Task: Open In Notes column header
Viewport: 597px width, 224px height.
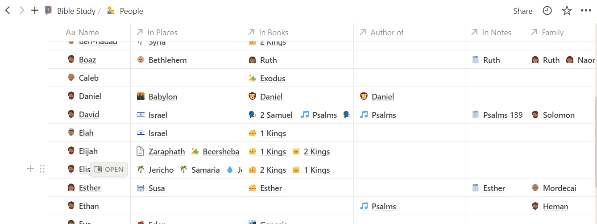Action: pyautogui.click(x=495, y=32)
